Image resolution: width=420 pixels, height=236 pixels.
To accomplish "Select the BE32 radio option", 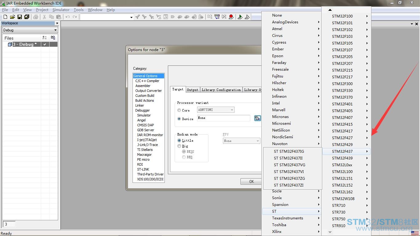I will pos(184,151).
